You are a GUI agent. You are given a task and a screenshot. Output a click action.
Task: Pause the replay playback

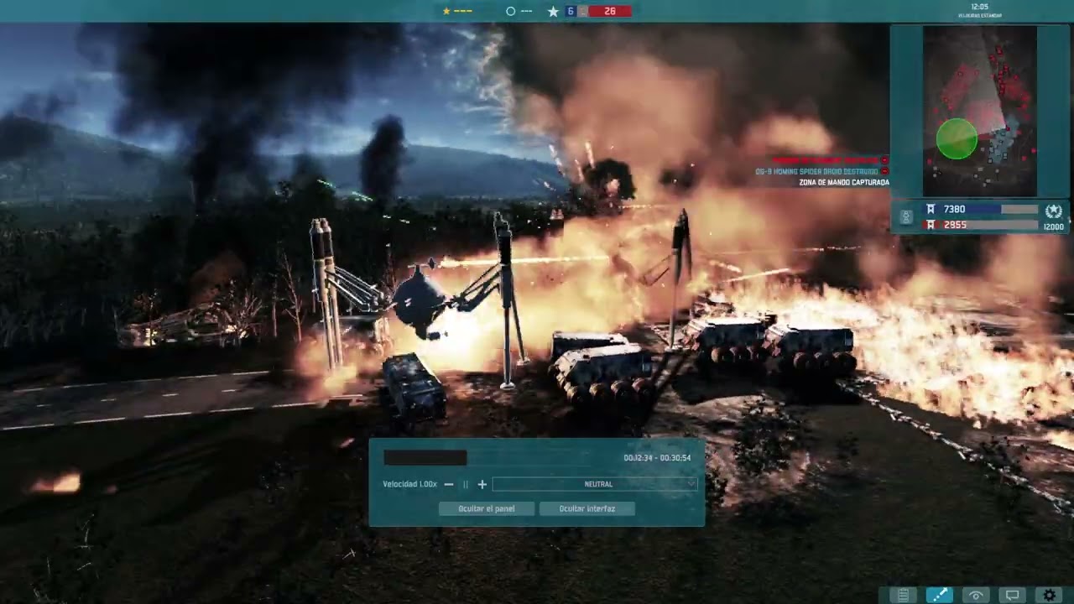(x=466, y=484)
